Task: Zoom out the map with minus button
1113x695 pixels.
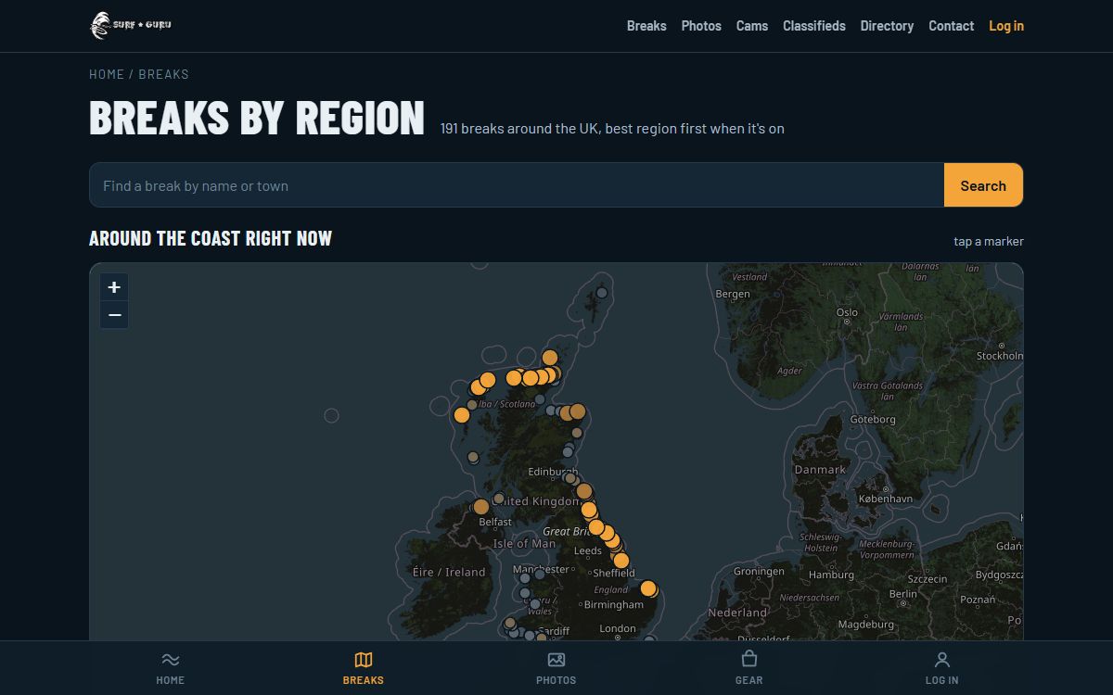Action: (x=114, y=315)
